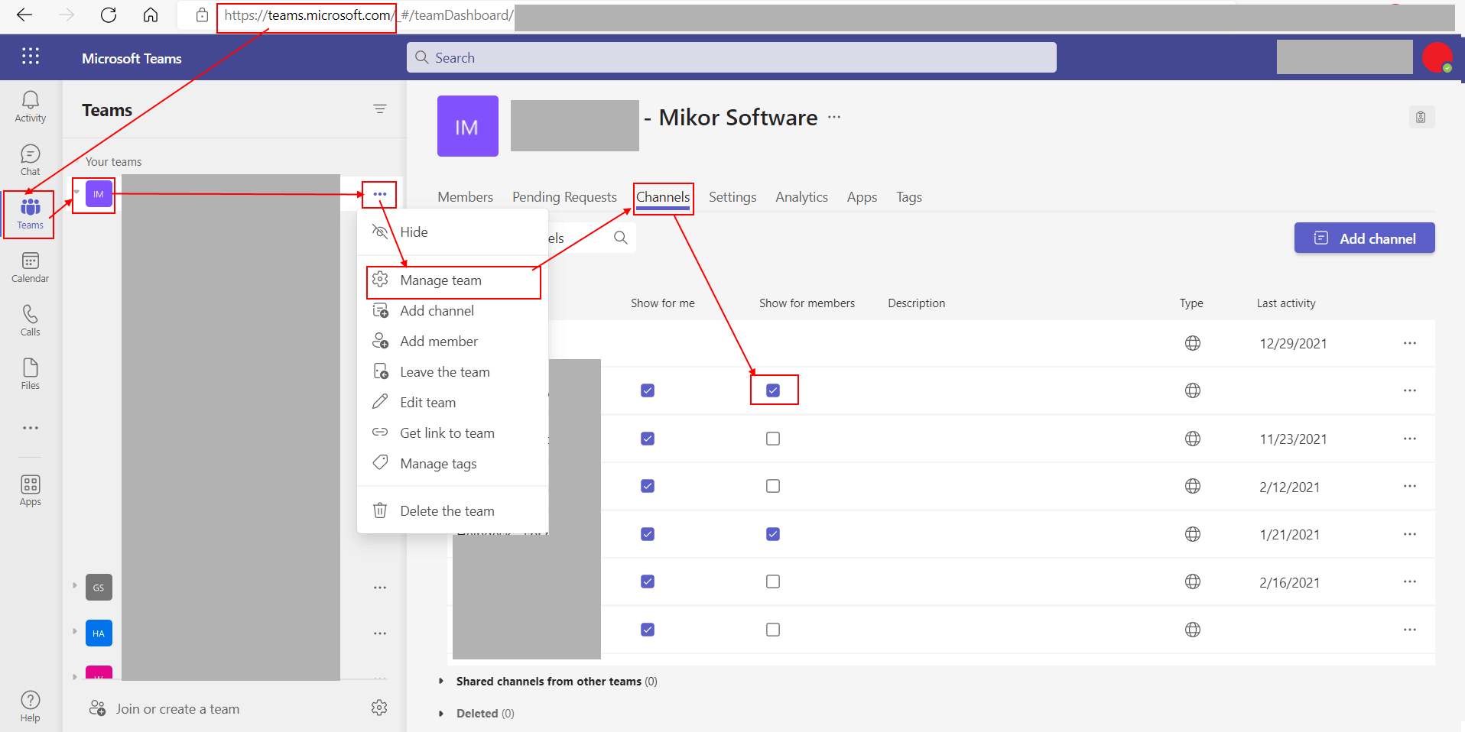Click the globe type icon for 12/29/2021 row
This screenshot has height=732, width=1465.
click(x=1193, y=343)
